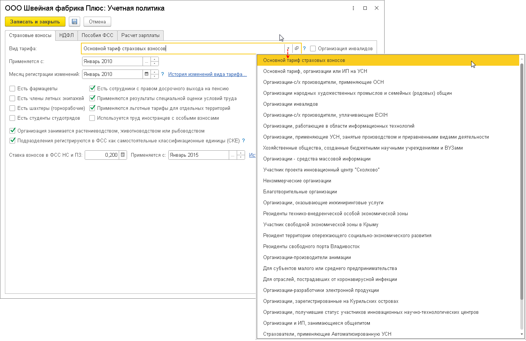Uncheck льготные тарифы для отдельных территорий
This screenshot has height=341, width=526.
pyautogui.click(x=92, y=108)
